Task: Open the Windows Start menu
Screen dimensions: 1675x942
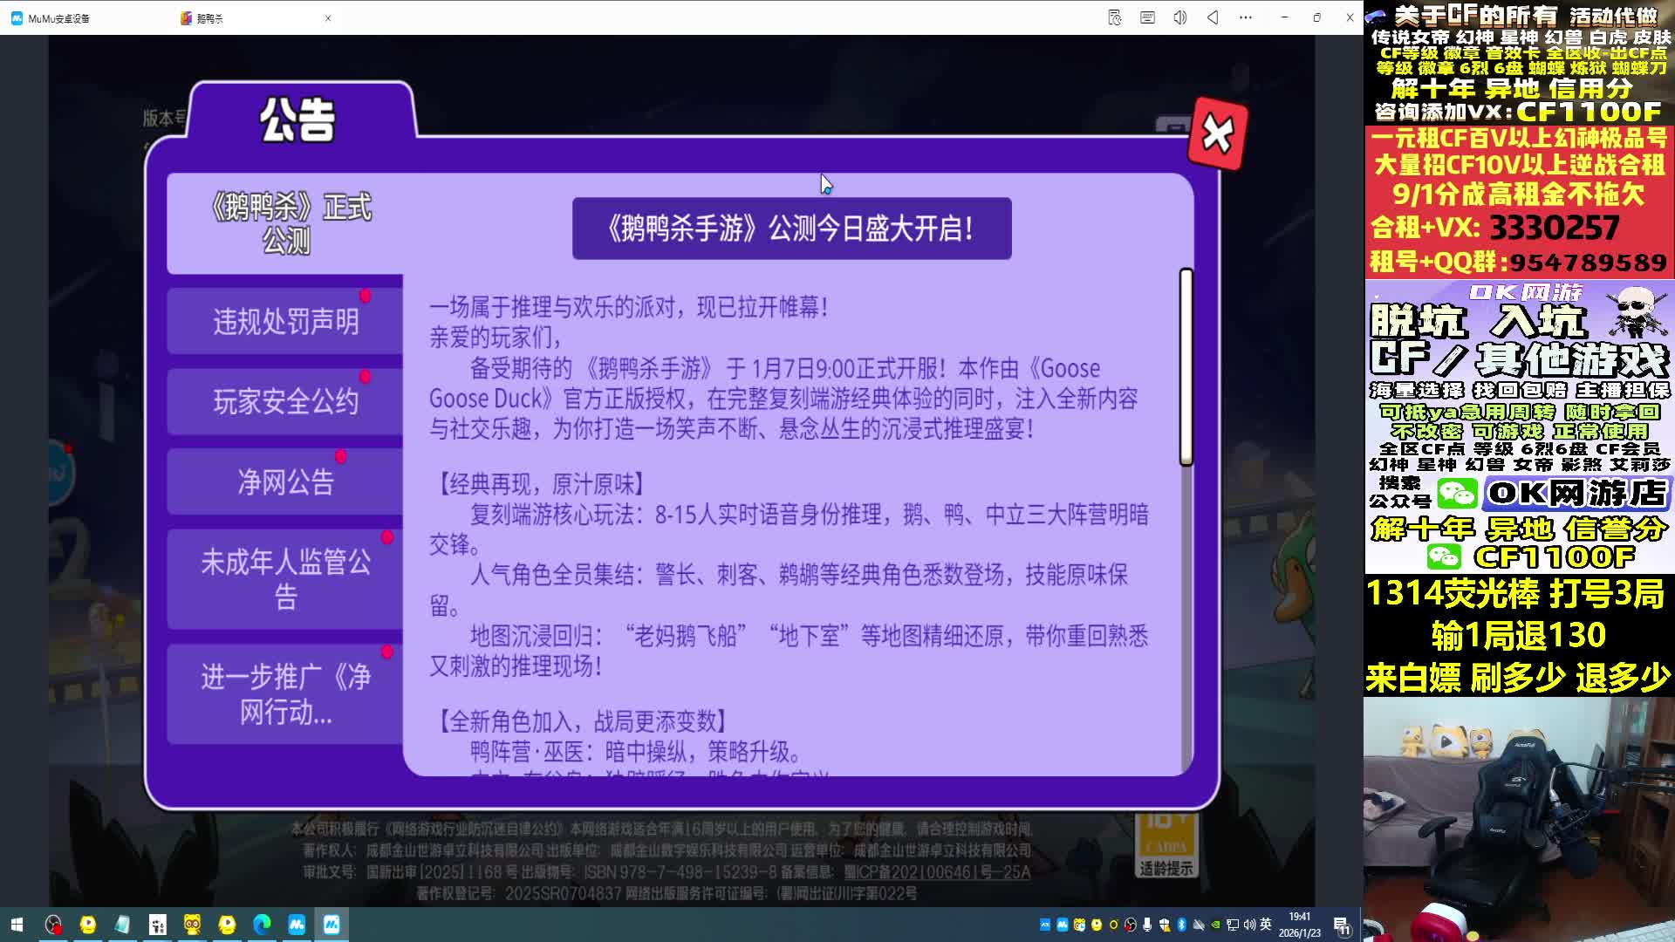Action: [x=17, y=925]
